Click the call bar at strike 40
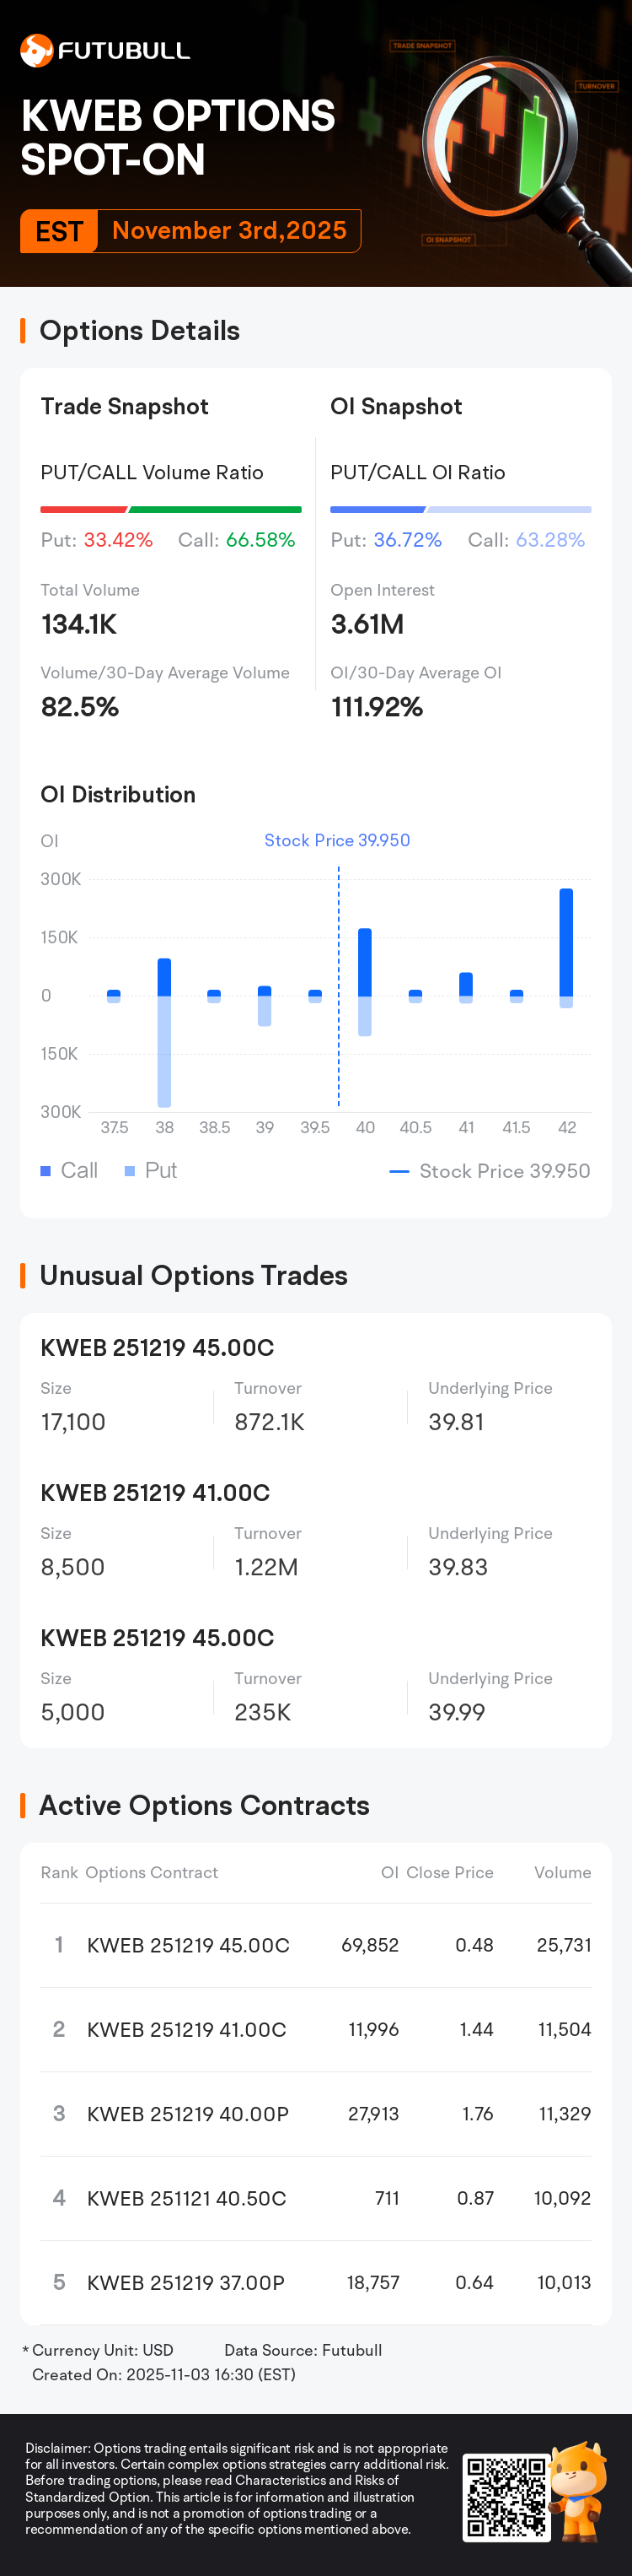 (x=364, y=962)
